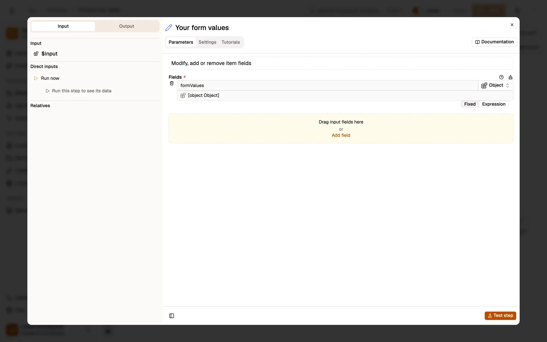This screenshot has height=342, width=547.
Task: Select Fixed value mode
Action: [470, 104]
